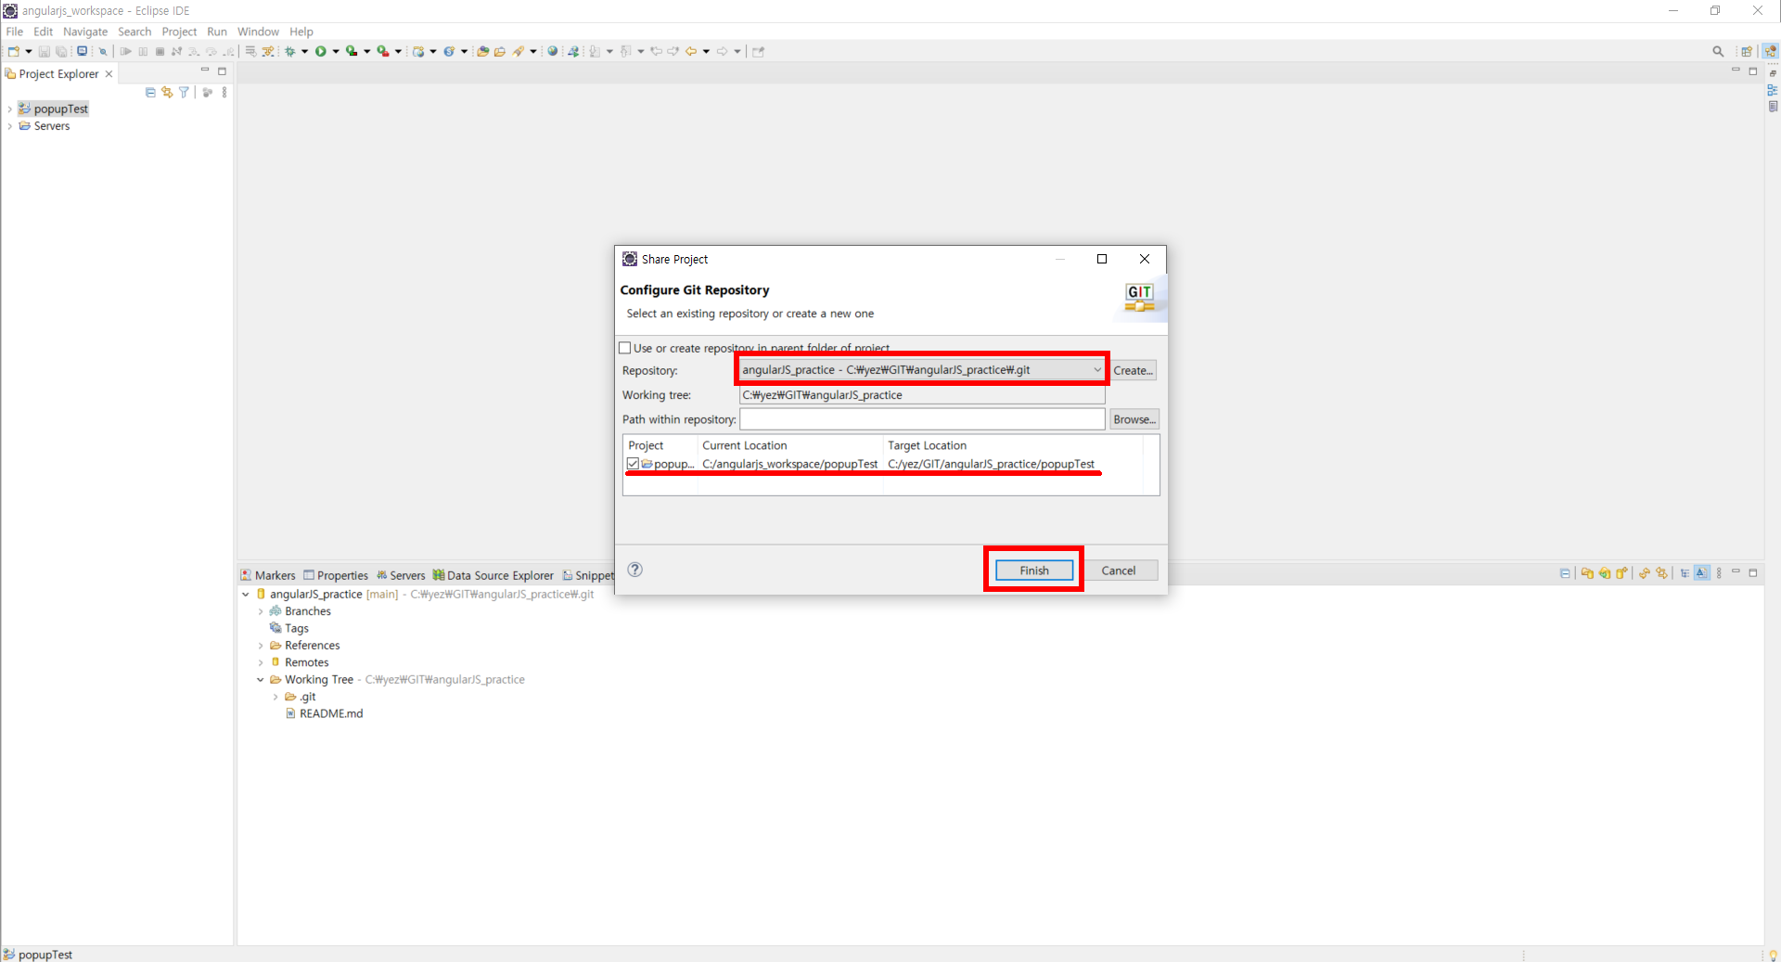This screenshot has width=1781, height=962.
Task: Click the Run External Tools icon
Action: [382, 51]
